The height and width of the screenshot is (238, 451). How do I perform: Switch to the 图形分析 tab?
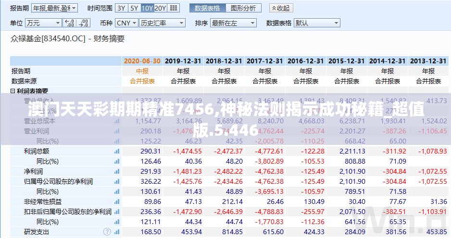243,8
